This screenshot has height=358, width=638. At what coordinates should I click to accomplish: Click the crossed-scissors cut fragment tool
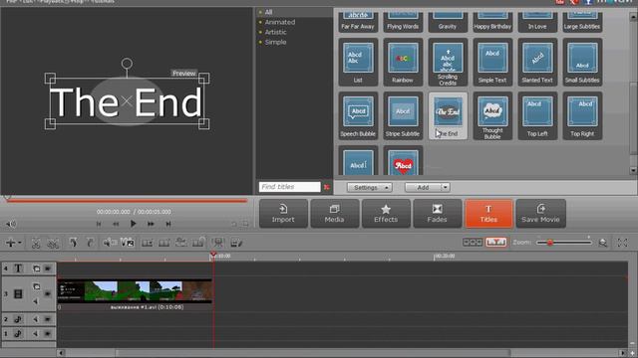coord(53,243)
